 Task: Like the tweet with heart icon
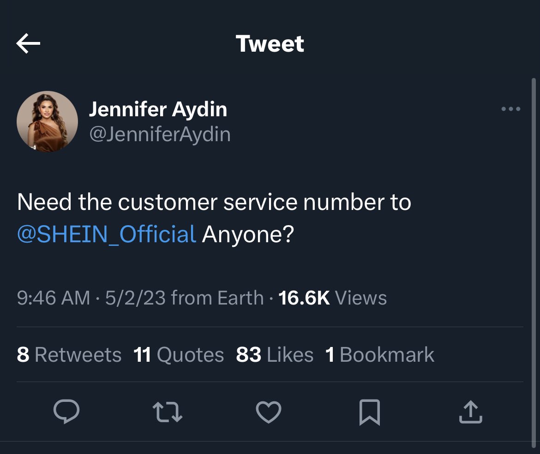(x=269, y=412)
